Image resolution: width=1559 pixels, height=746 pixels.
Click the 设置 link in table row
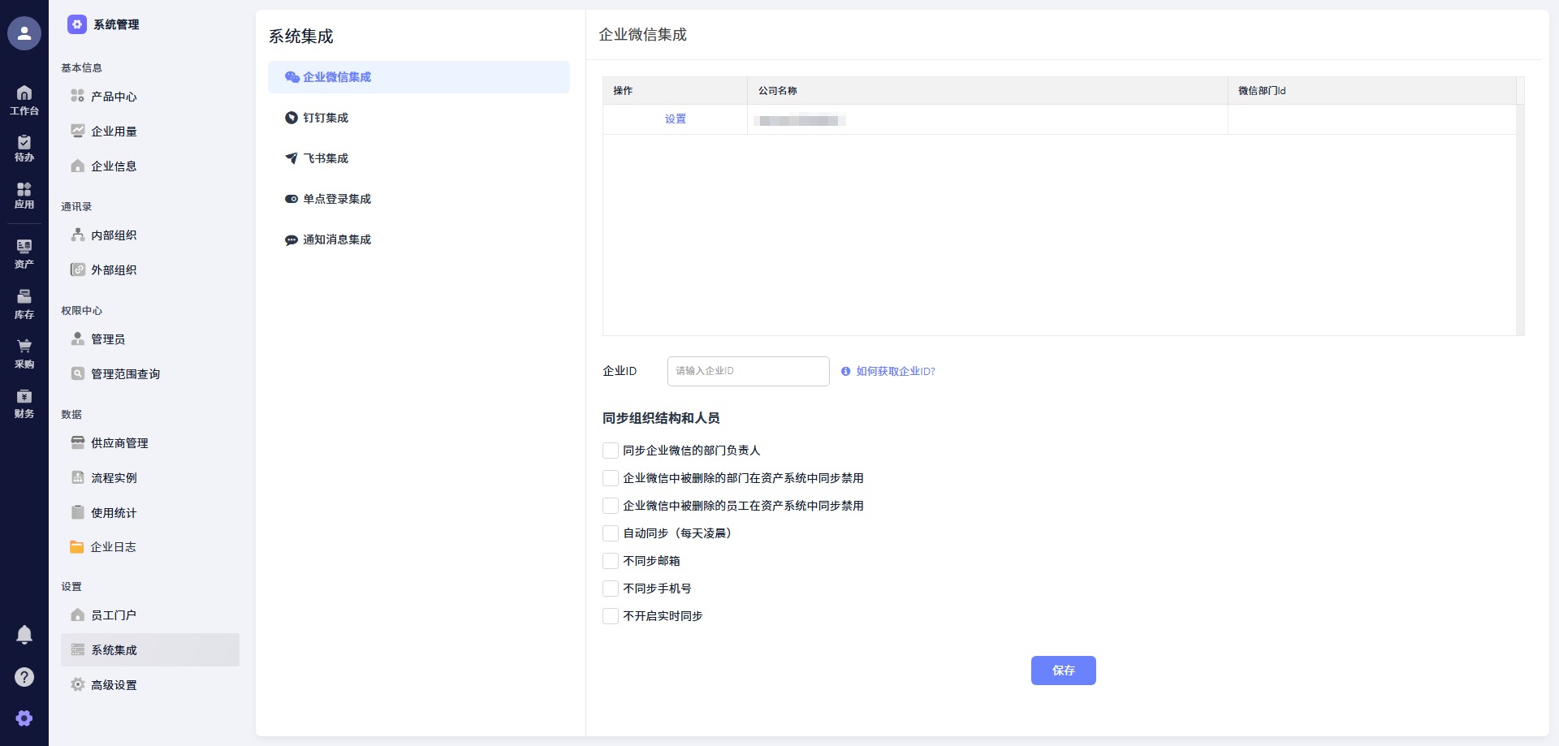pos(676,119)
